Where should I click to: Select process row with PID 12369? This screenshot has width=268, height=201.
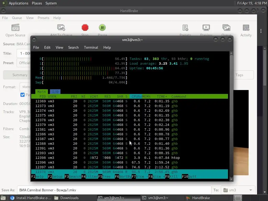[129, 101]
